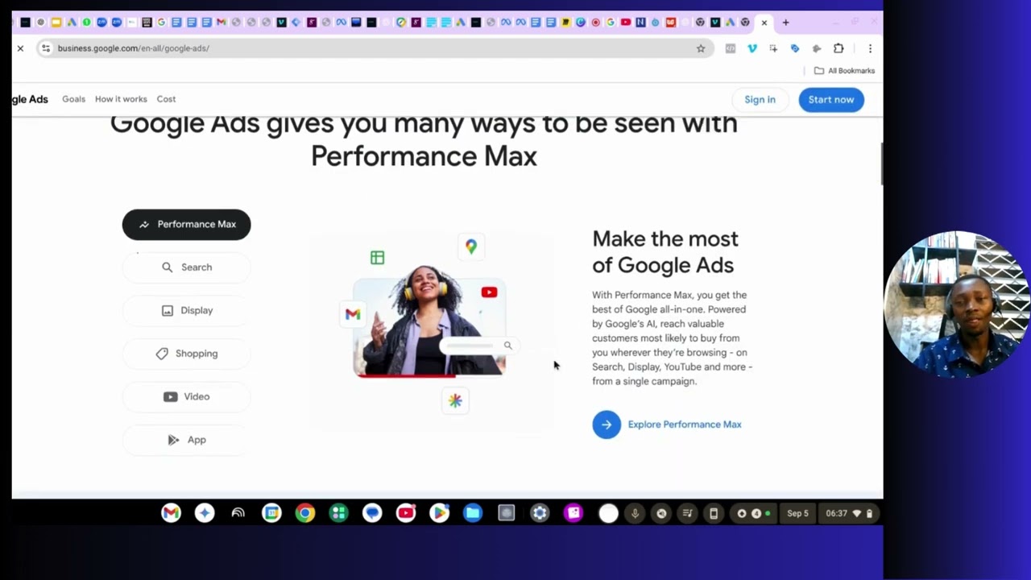Screen dimensions: 1031x580
Task: Click the Start now button
Action: (831, 99)
